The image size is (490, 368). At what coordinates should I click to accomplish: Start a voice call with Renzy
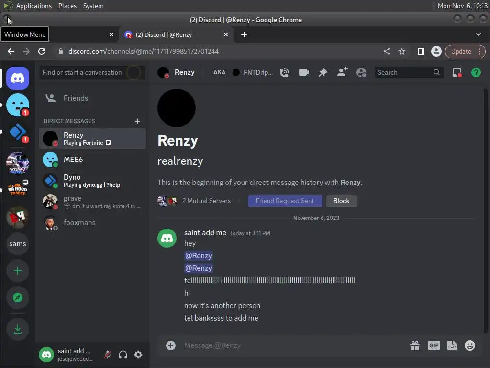284,73
